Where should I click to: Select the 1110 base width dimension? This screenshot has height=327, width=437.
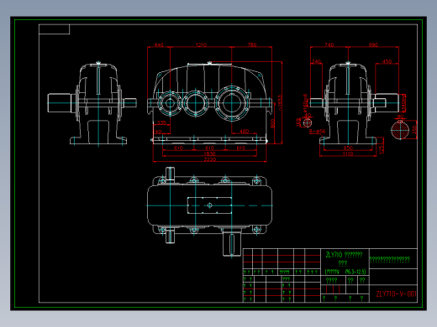point(348,153)
